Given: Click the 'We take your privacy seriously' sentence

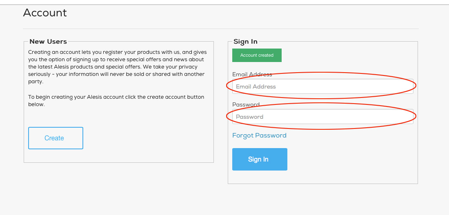Looking at the screenshot, I should point(171,67).
